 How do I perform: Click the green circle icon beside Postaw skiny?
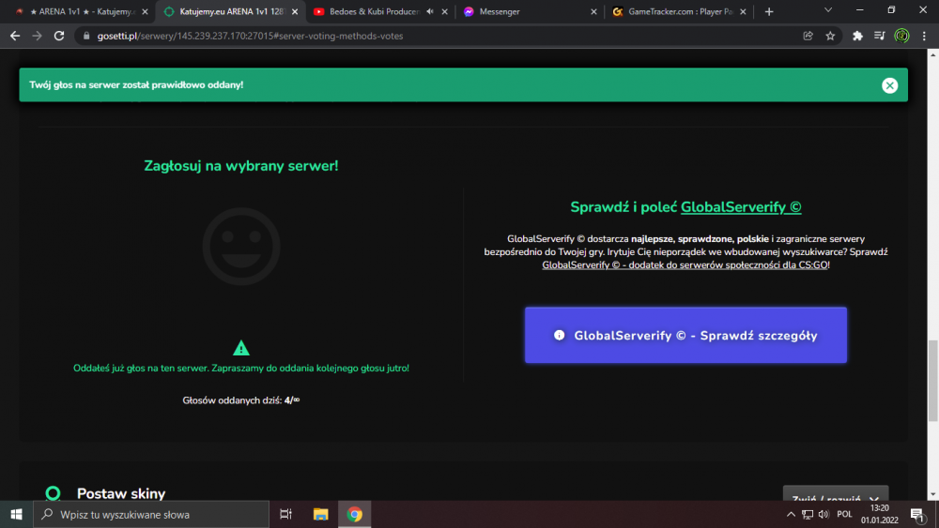[x=54, y=493]
